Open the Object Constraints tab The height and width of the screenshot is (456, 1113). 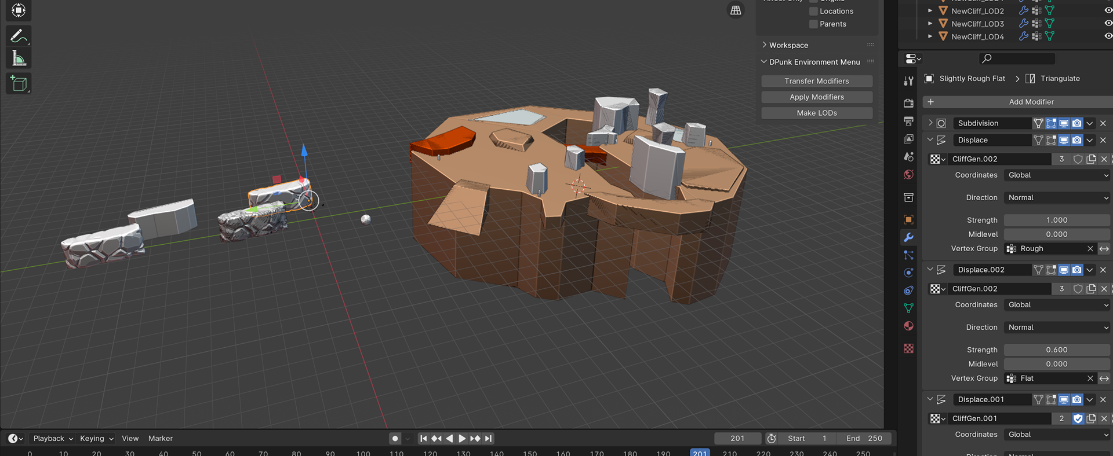(908, 290)
